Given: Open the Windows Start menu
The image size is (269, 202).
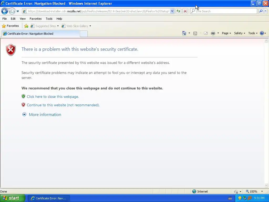Looking at the screenshot, I should [13, 198].
